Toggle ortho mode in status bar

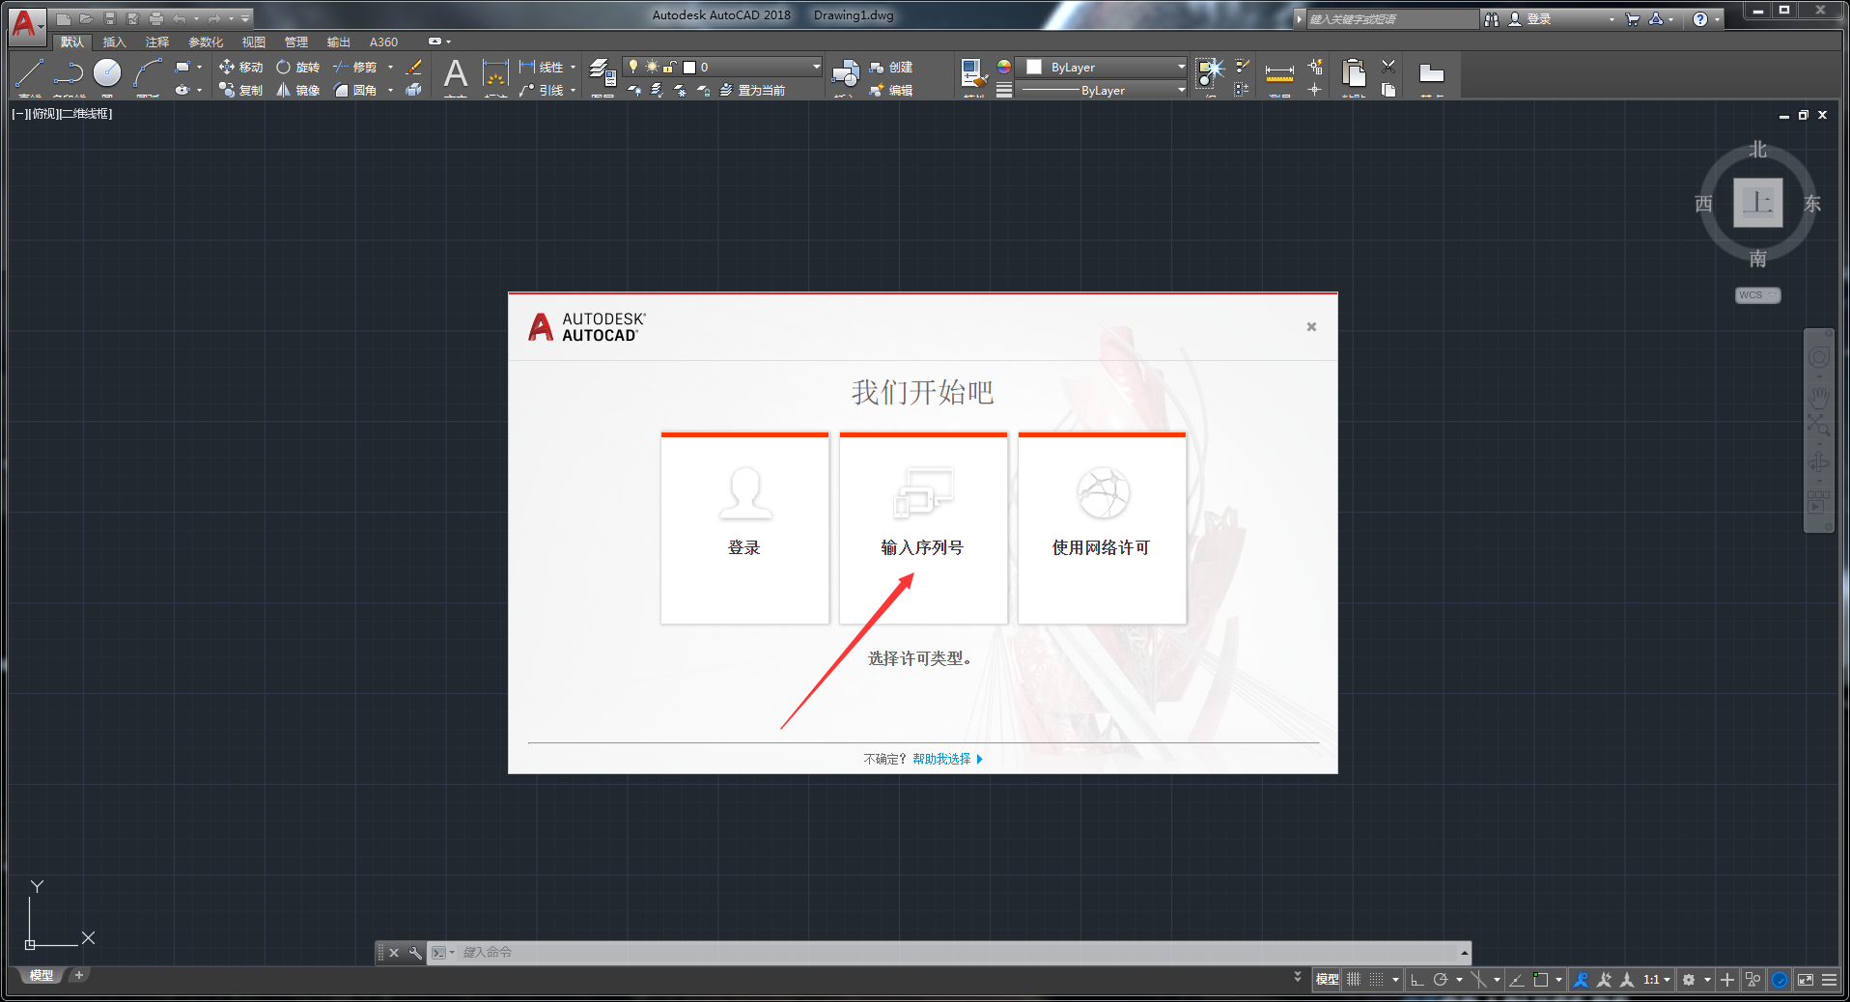point(1417,979)
